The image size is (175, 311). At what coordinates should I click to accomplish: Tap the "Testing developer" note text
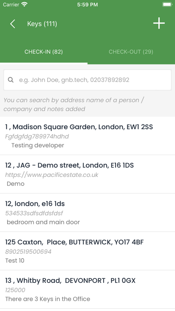coord(37,145)
